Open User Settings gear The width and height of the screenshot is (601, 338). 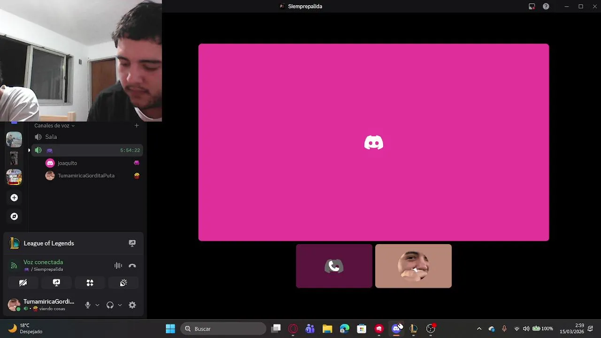tap(132, 305)
